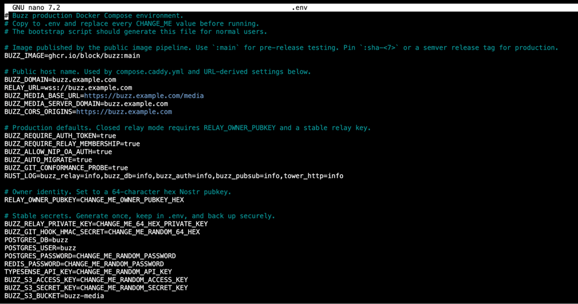Click the 'Buzz production Docker Compose environment' comment
Image resolution: width=578 pixels, height=304 pixels.
click(x=94, y=15)
